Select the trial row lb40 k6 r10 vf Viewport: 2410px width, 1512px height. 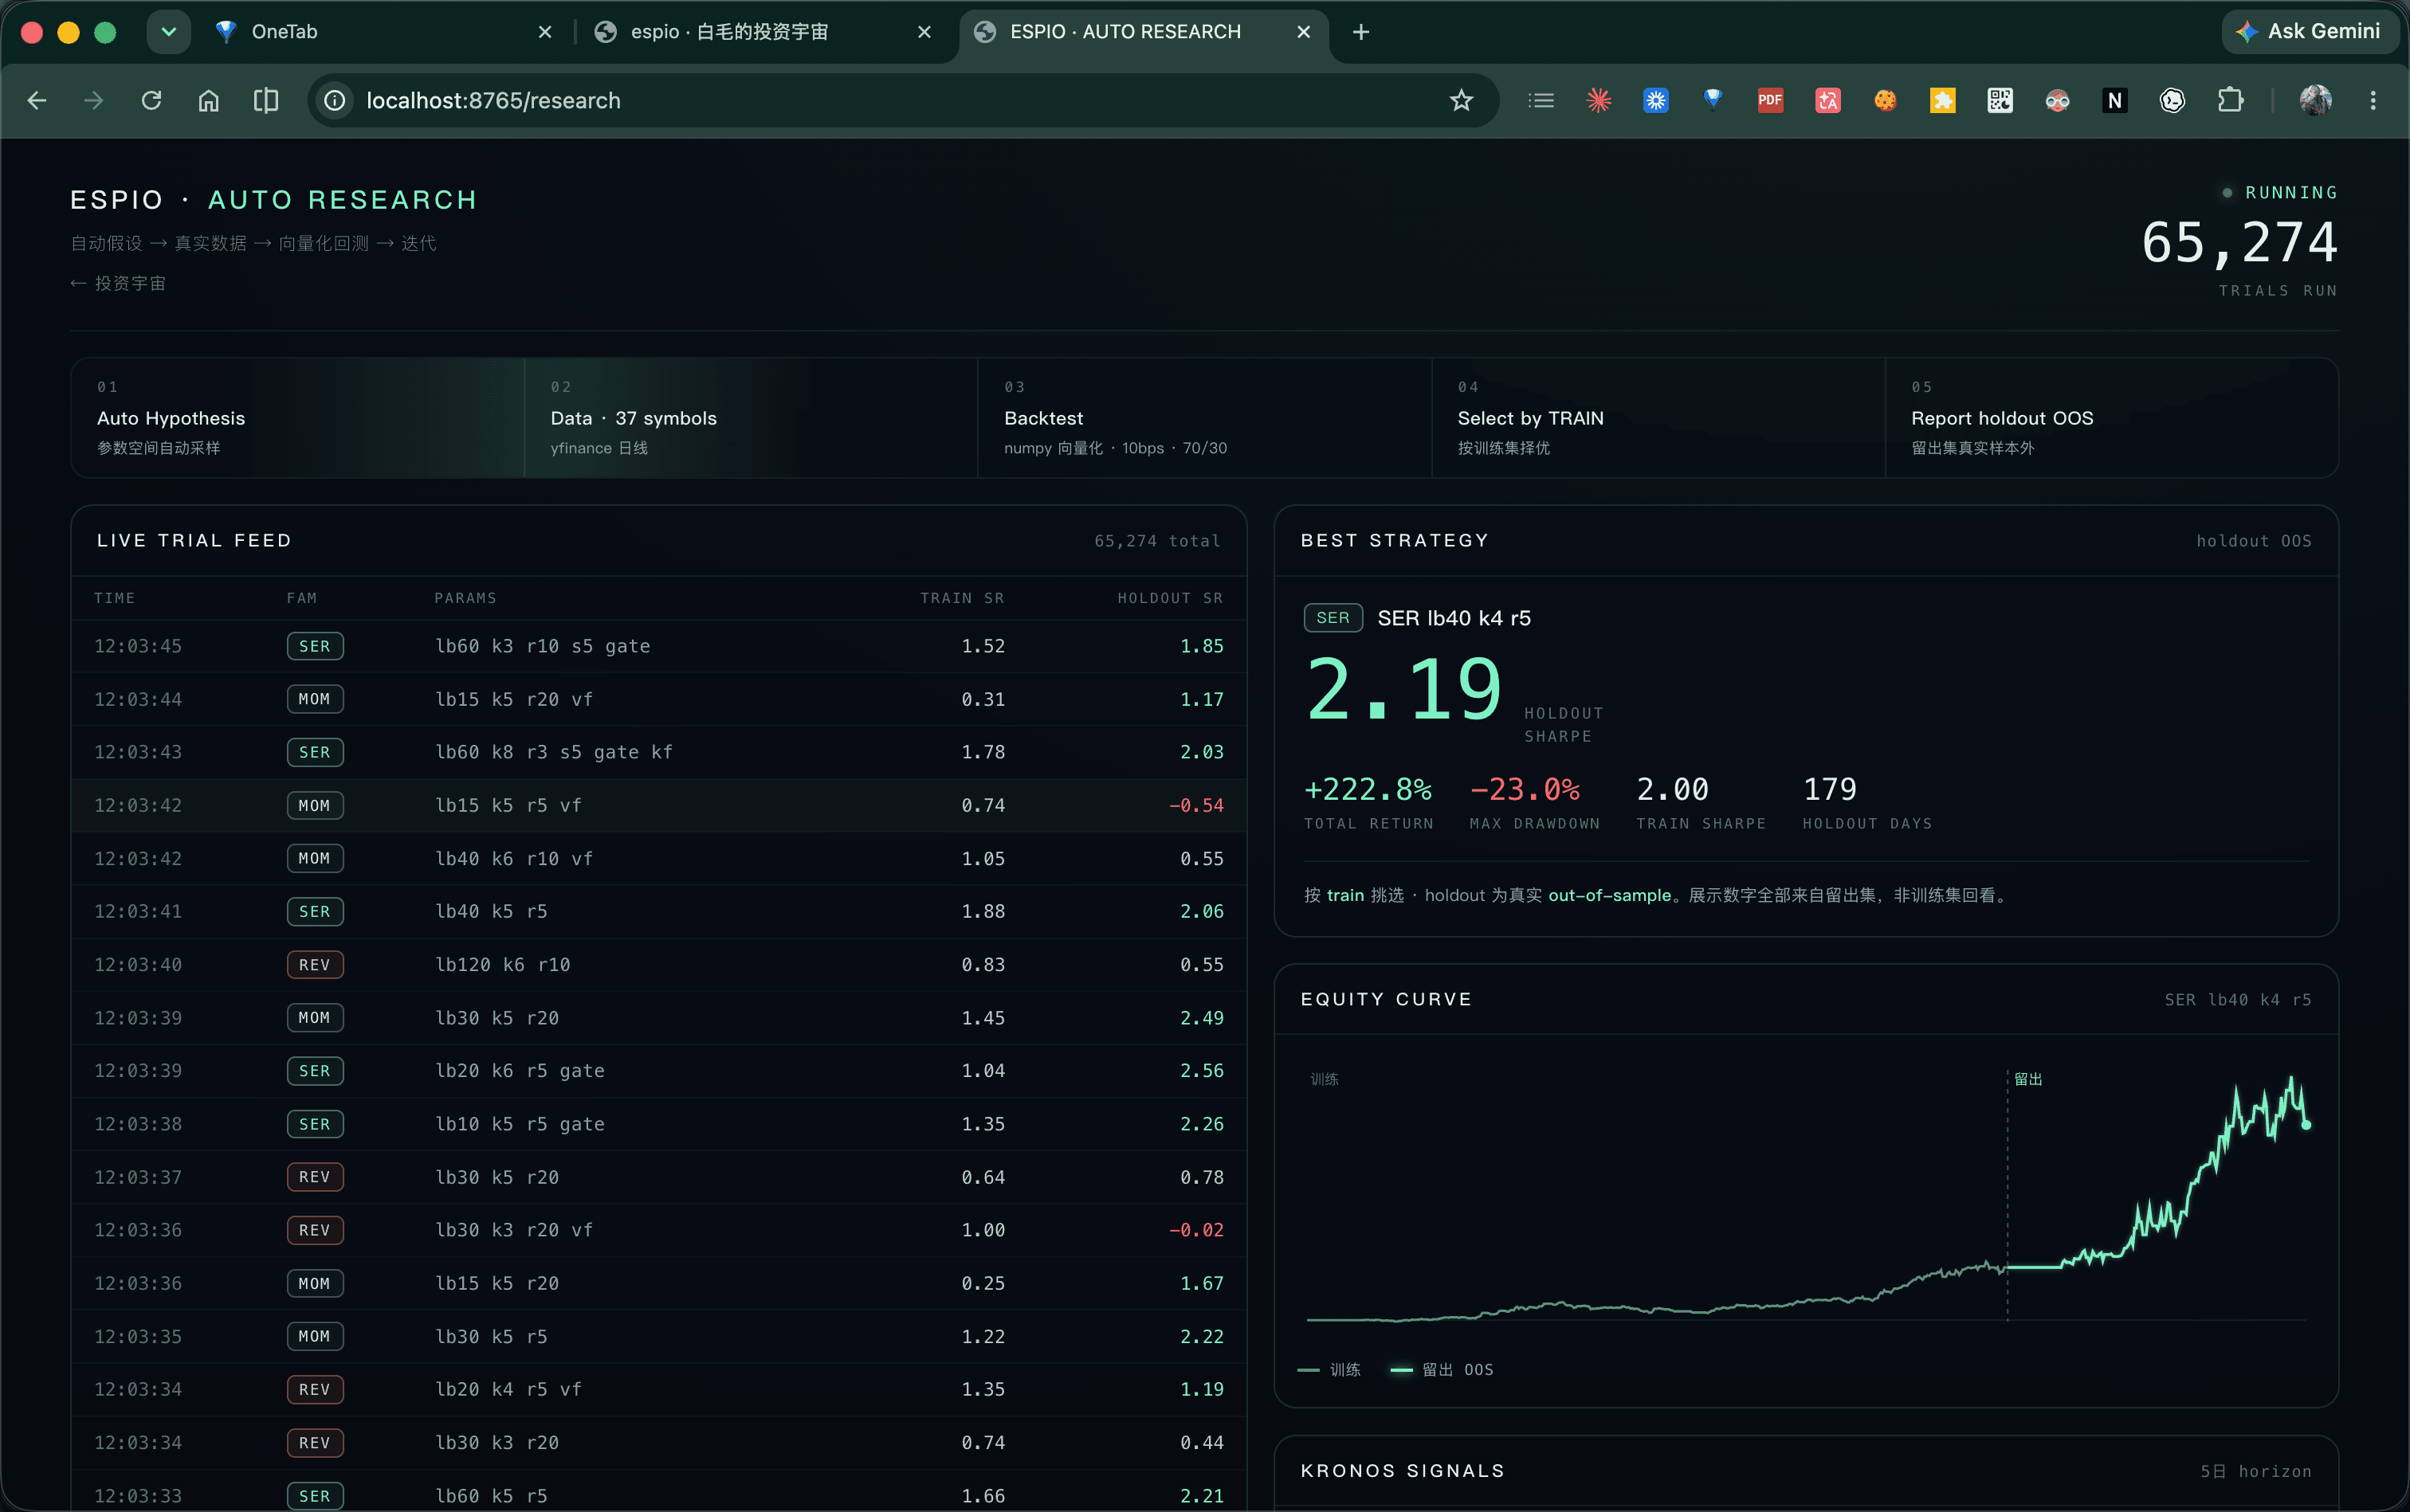point(658,858)
